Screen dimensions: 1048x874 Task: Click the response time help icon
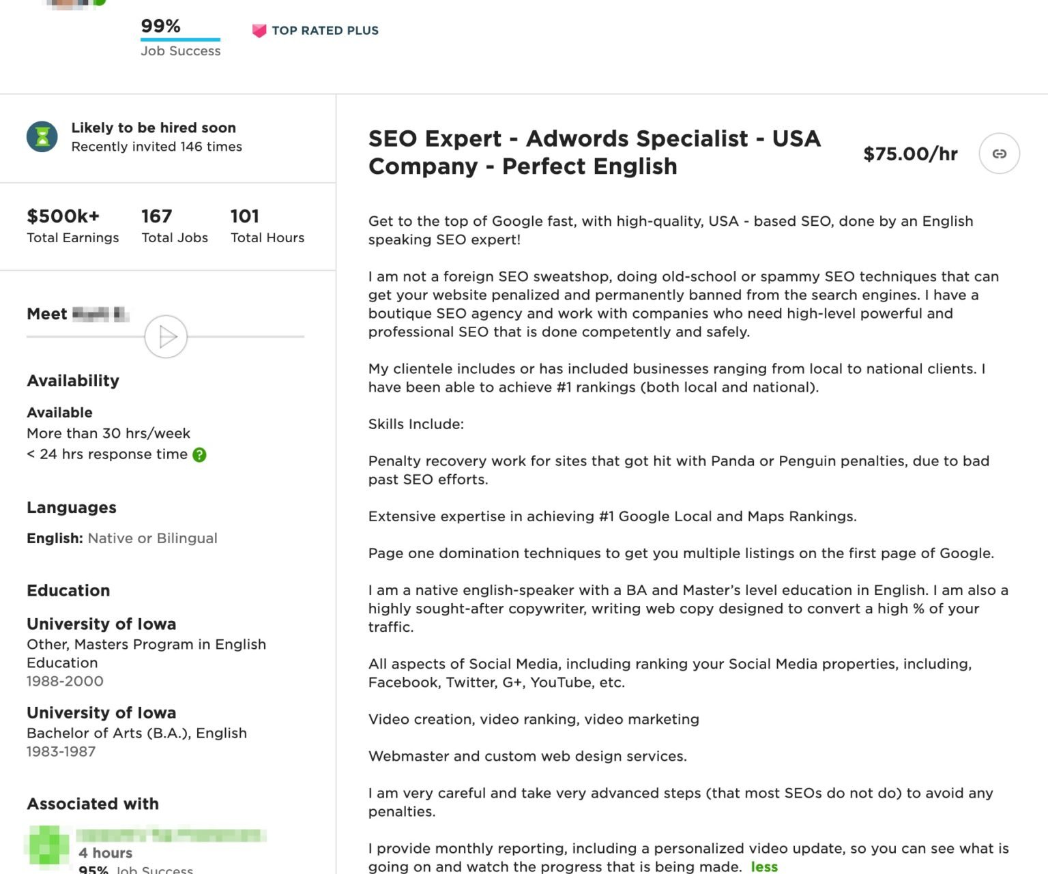201,454
